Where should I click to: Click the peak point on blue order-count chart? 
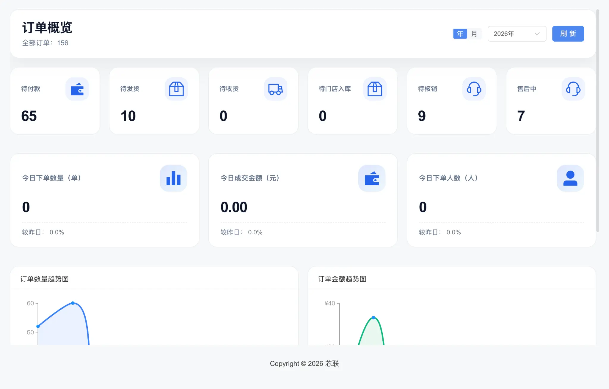(x=73, y=303)
